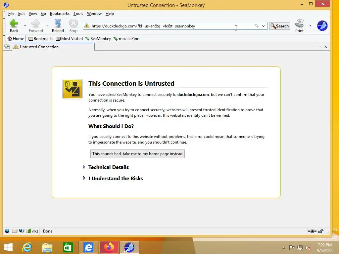Open the Window menu
This screenshot has height=254, width=339.
click(94, 14)
